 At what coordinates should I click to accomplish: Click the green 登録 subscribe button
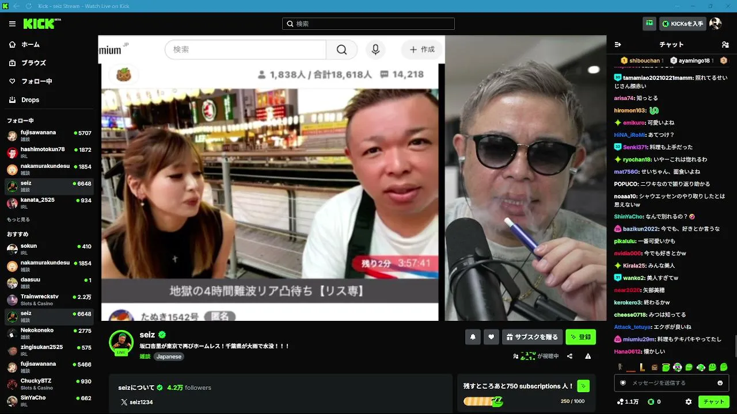580,337
